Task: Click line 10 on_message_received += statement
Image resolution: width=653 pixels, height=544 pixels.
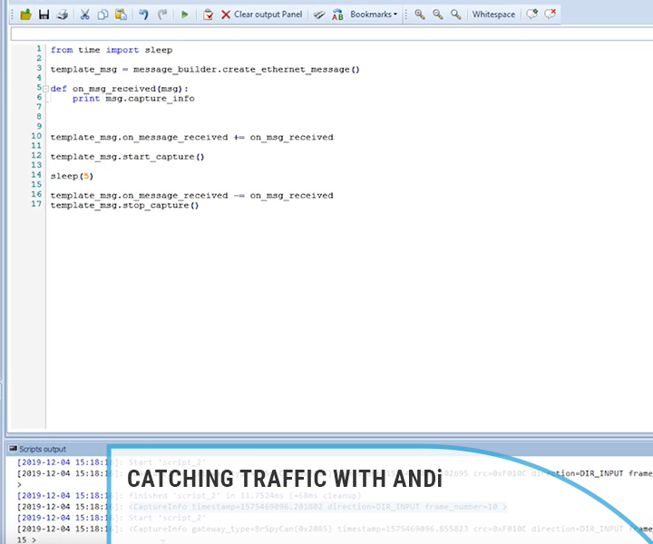Action: click(192, 137)
